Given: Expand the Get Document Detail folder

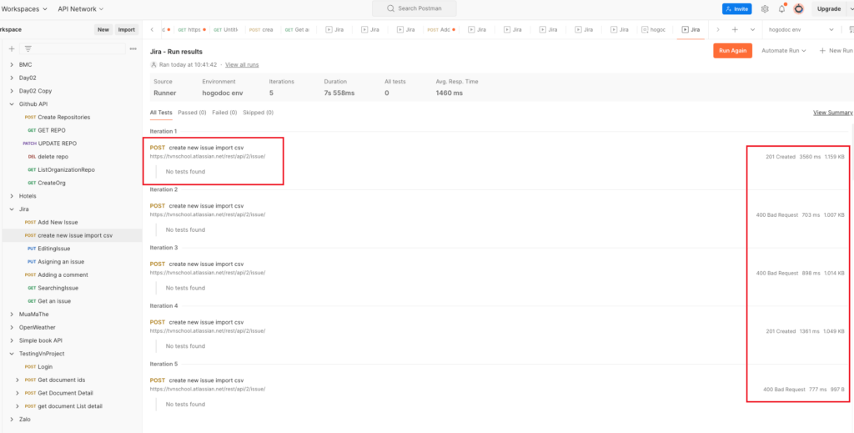Looking at the screenshot, I should pyautogui.click(x=18, y=393).
